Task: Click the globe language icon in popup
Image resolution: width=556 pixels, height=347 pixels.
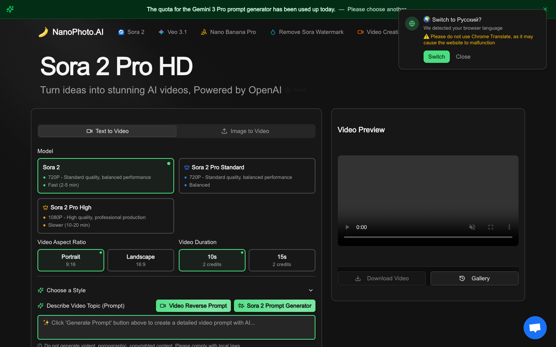Action: coord(412,24)
